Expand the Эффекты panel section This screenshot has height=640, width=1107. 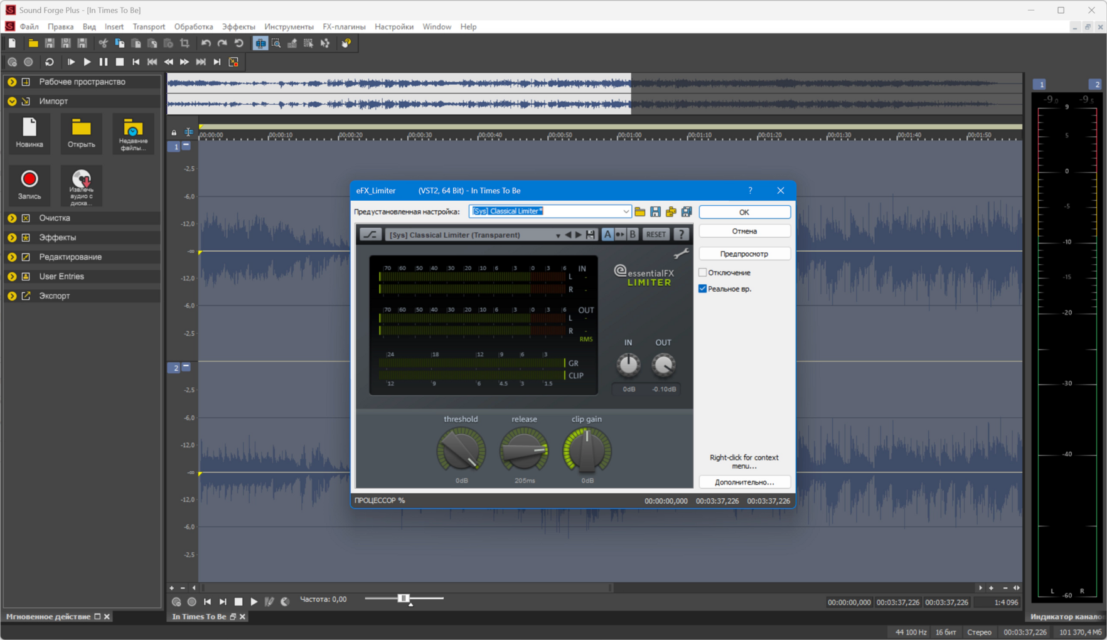[12, 238]
